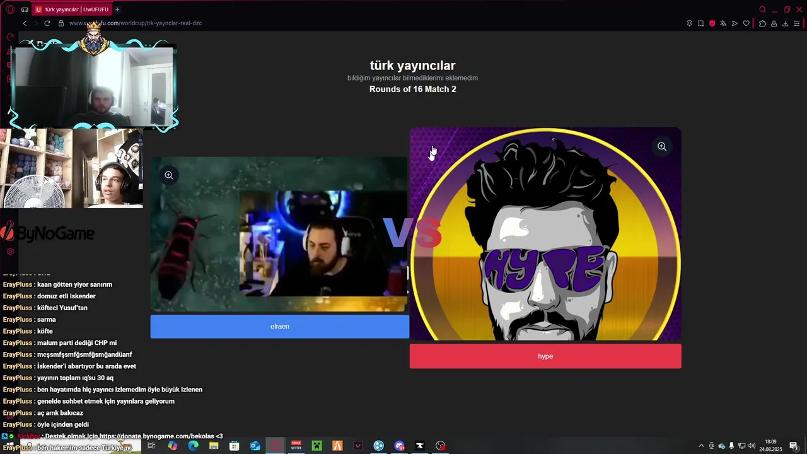Open the send-to-flow arrow icon

click(734, 23)
